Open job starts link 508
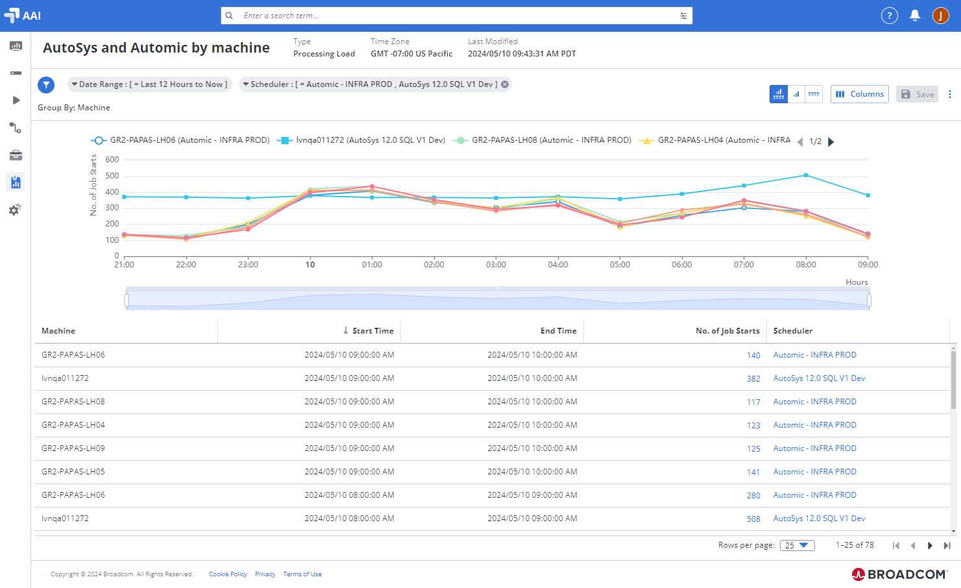The image size is (961, 588). coord(753,519)
